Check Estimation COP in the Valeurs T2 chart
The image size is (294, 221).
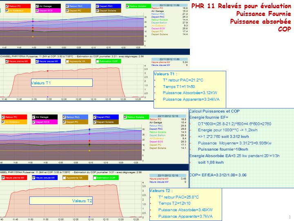tap(95, 178)
